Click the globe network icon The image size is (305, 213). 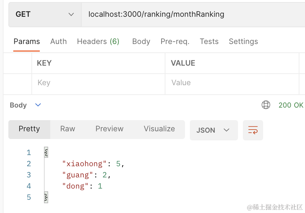coord(266,105)
